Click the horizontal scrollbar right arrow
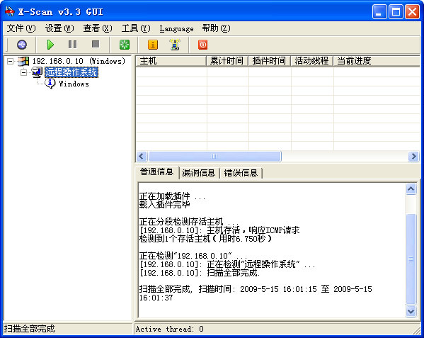424x338 pixels. (413, 156)
